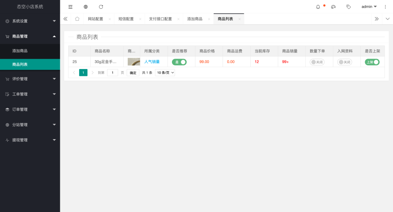Toggle the 入网资料 switch for product 25
The image size is (393, 212).
[x=345, y=62]
